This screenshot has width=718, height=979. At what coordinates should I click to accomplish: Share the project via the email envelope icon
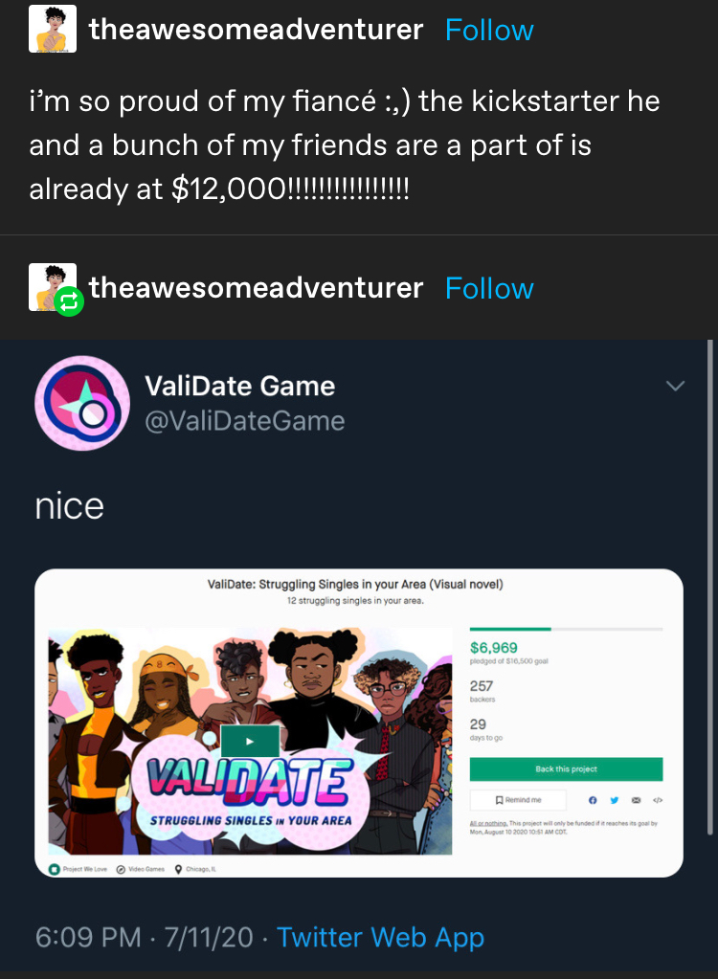pyautogui.click(x=636, y=800)
